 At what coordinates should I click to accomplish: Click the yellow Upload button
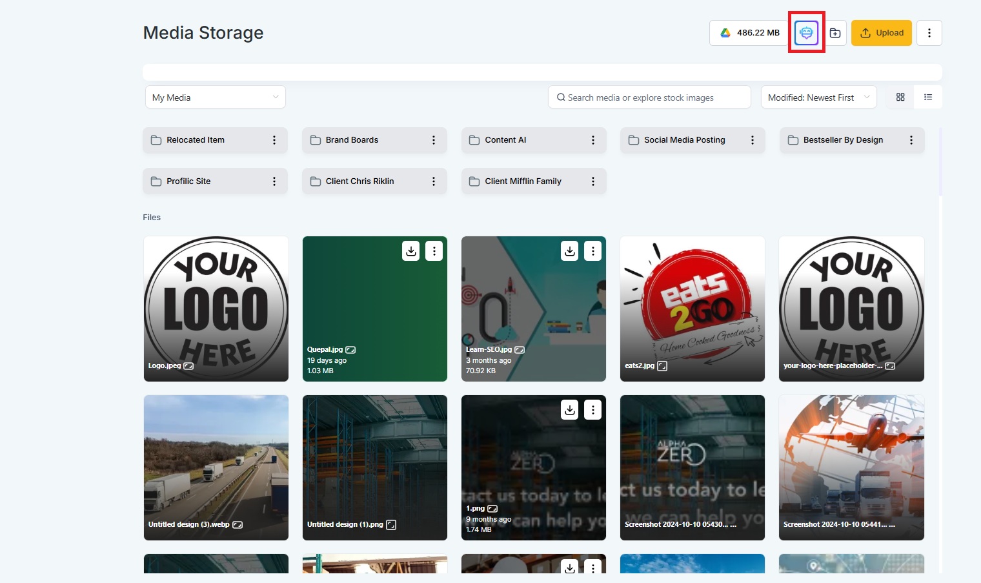pyautogui.click(x=881, y=33)
